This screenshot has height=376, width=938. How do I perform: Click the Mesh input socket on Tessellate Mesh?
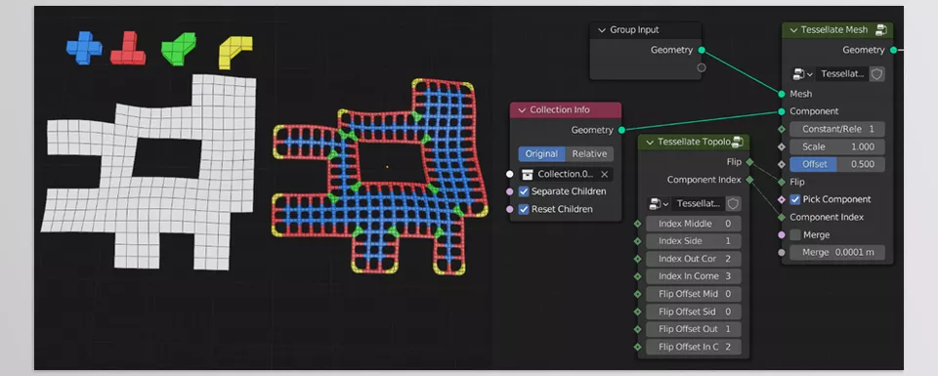point(782,94)
